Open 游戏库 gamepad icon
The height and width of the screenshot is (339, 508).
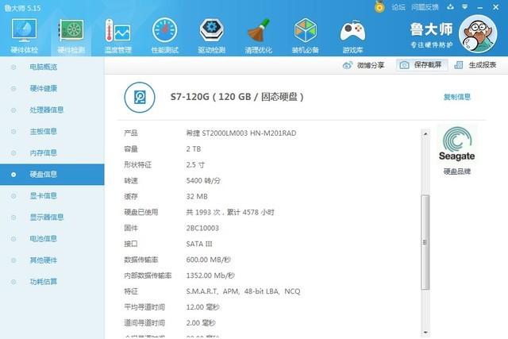tap(352, 31)
